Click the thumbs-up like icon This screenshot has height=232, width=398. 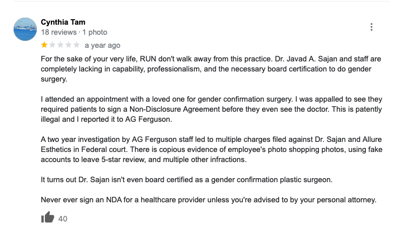tap(47, 217)
